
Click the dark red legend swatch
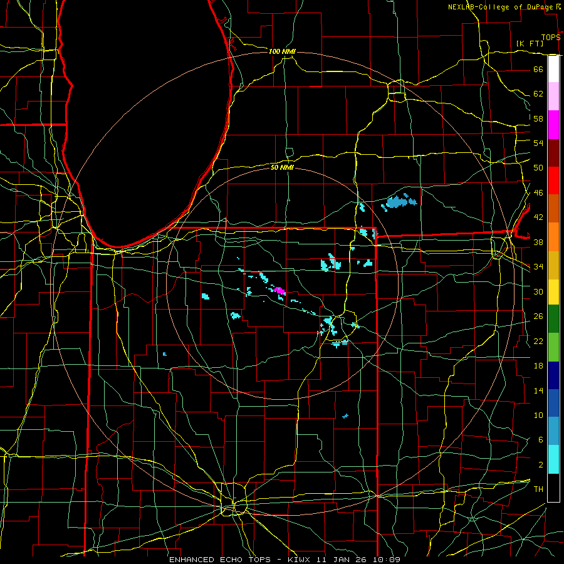553,153
